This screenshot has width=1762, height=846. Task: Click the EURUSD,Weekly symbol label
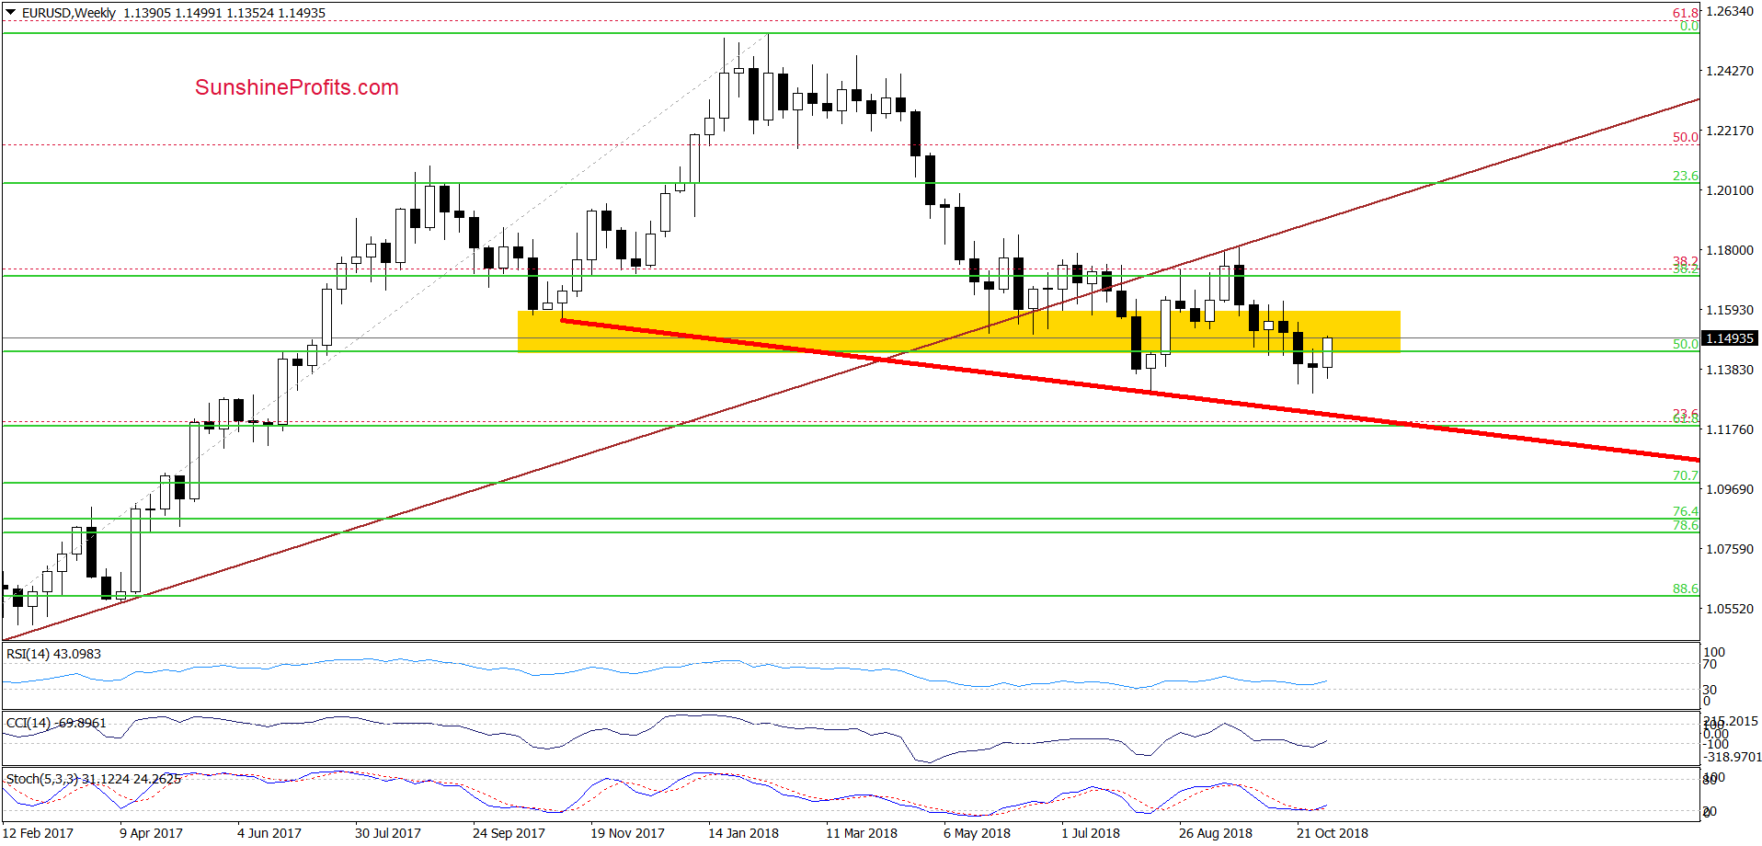69,13
